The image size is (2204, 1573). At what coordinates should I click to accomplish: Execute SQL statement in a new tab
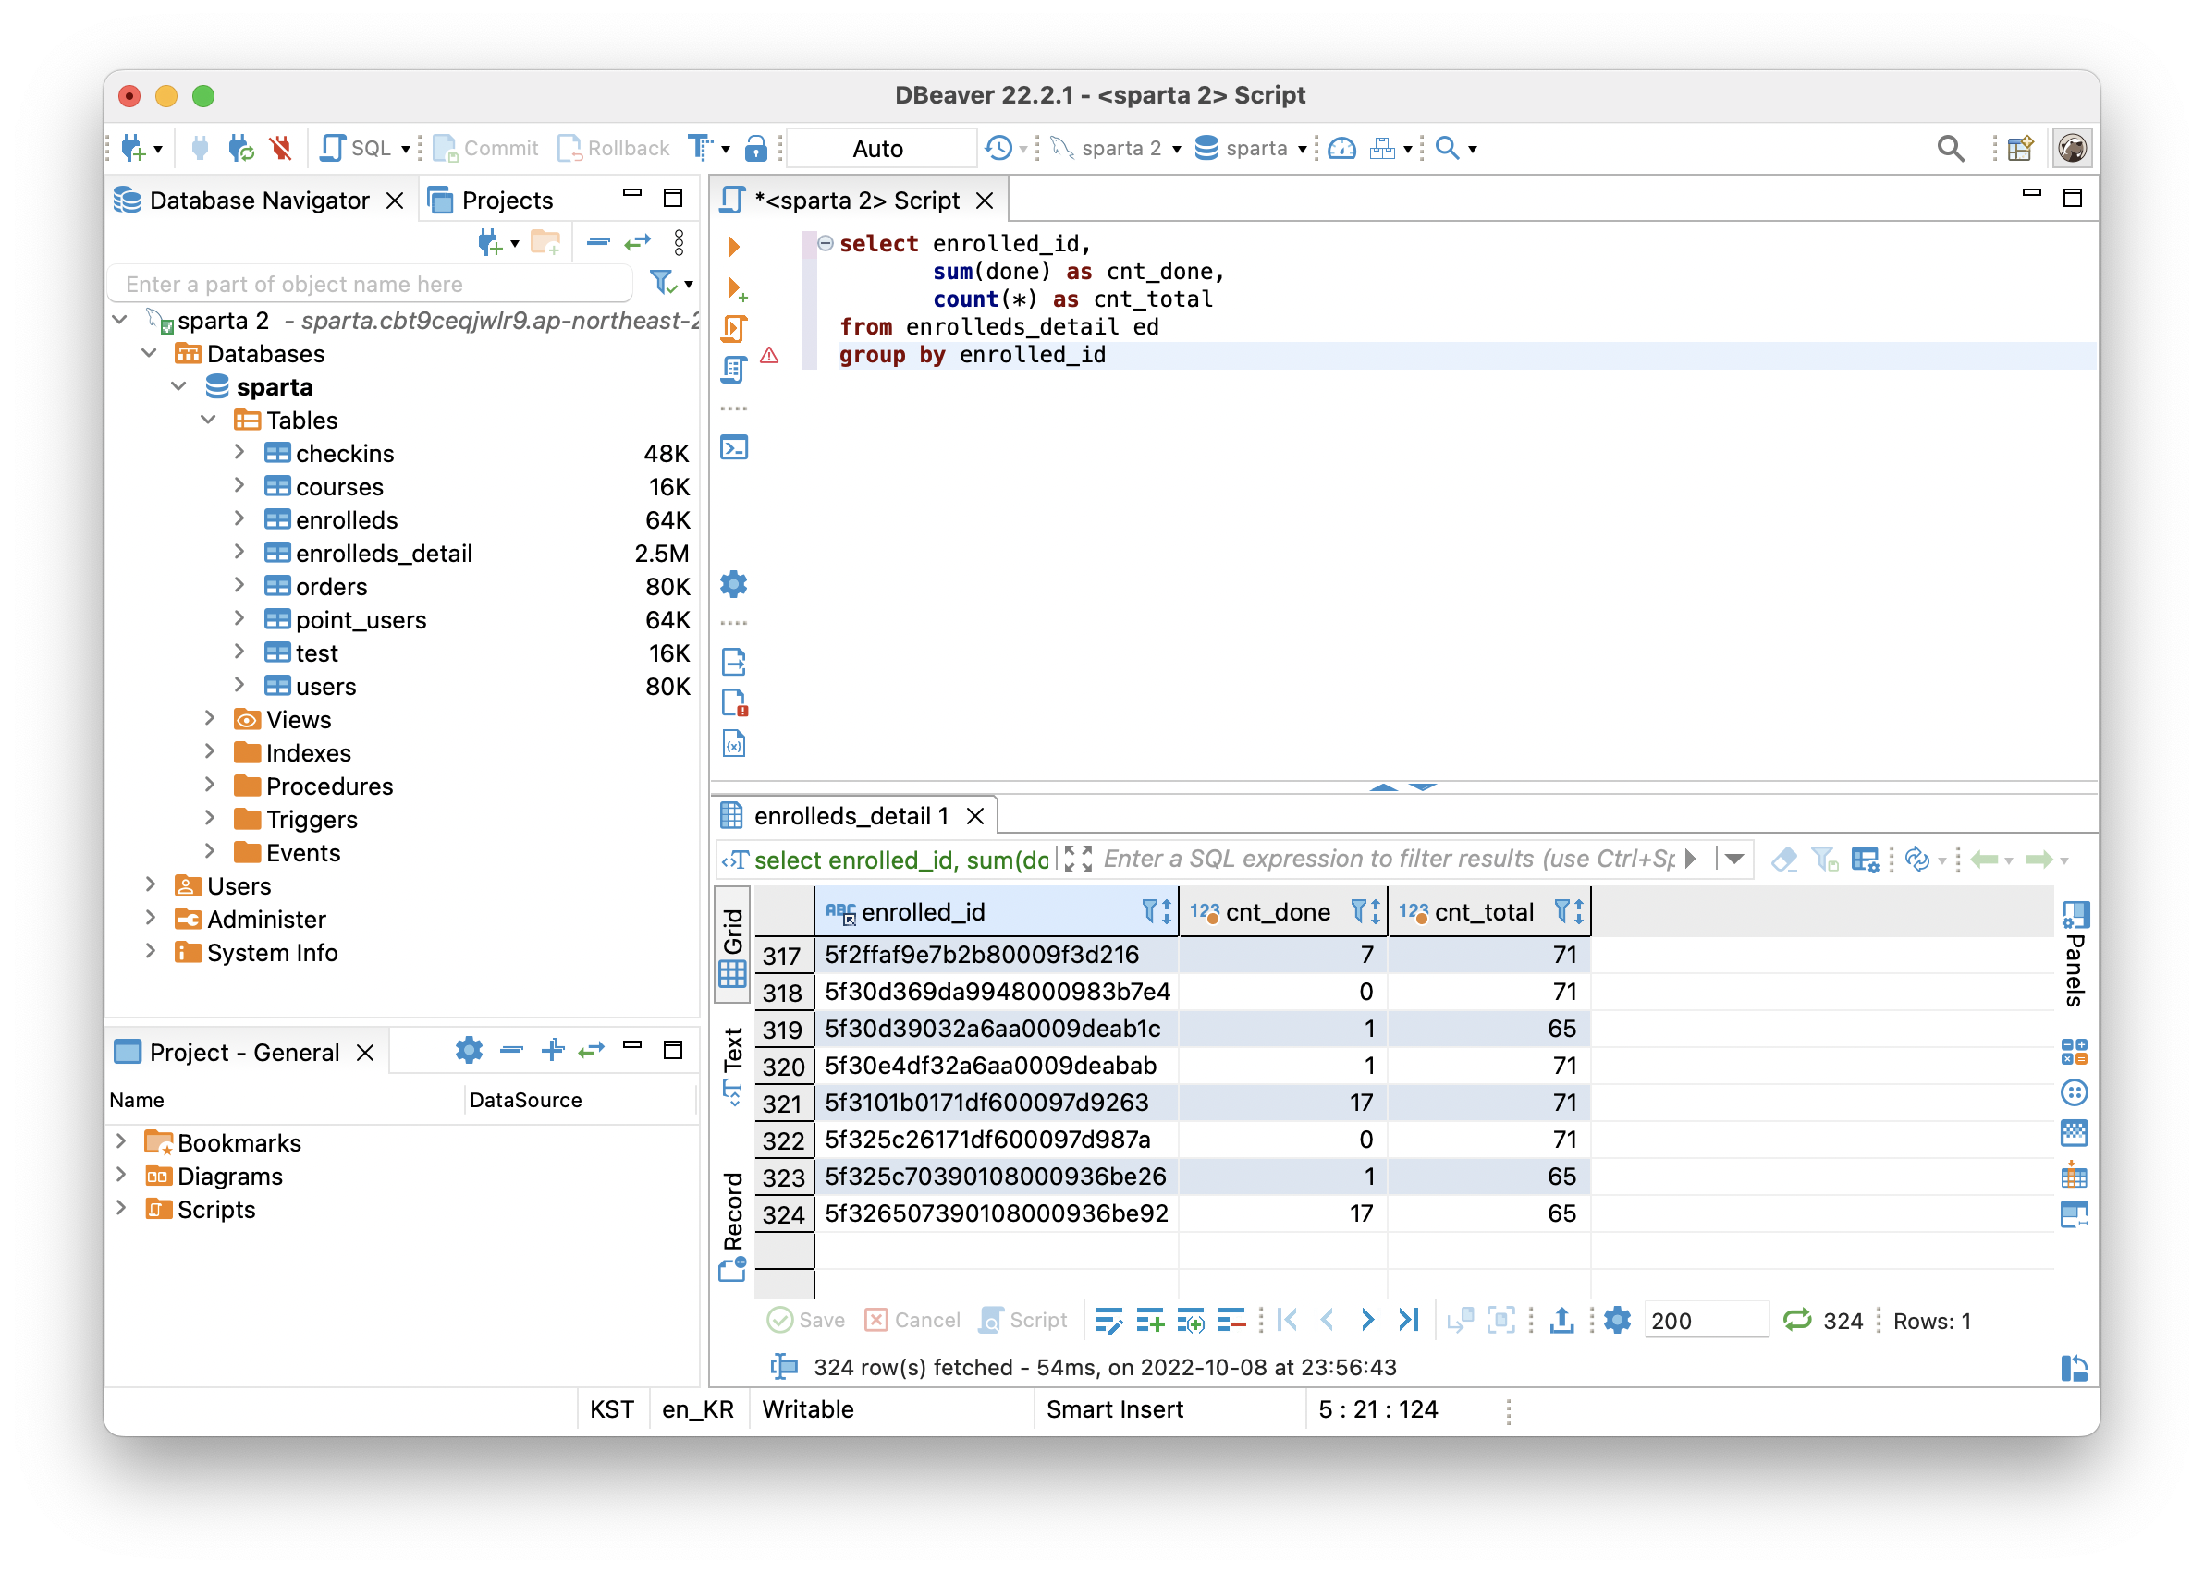point(736,287)
